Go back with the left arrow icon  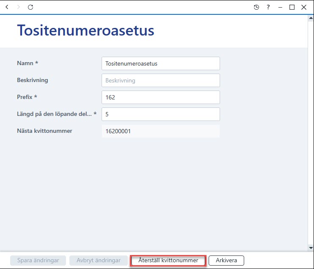pyautogui.click(x=7, y=7)
